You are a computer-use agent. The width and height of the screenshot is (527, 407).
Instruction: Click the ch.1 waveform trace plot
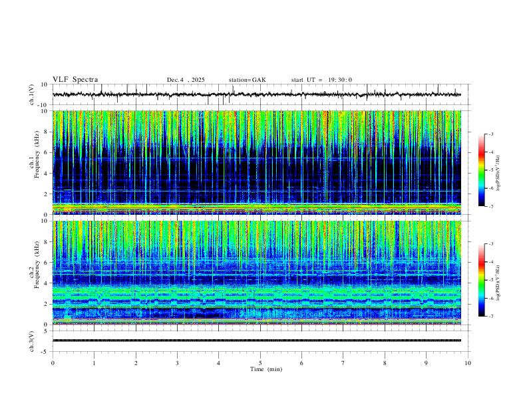point(257,94)
